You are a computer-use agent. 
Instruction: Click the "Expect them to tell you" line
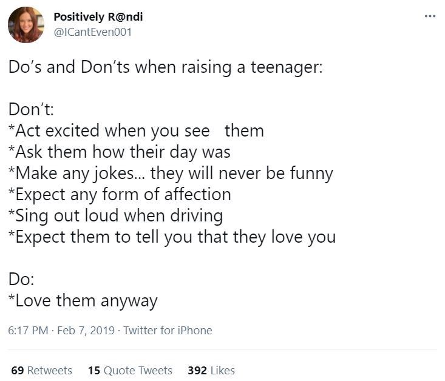[172, 237]
